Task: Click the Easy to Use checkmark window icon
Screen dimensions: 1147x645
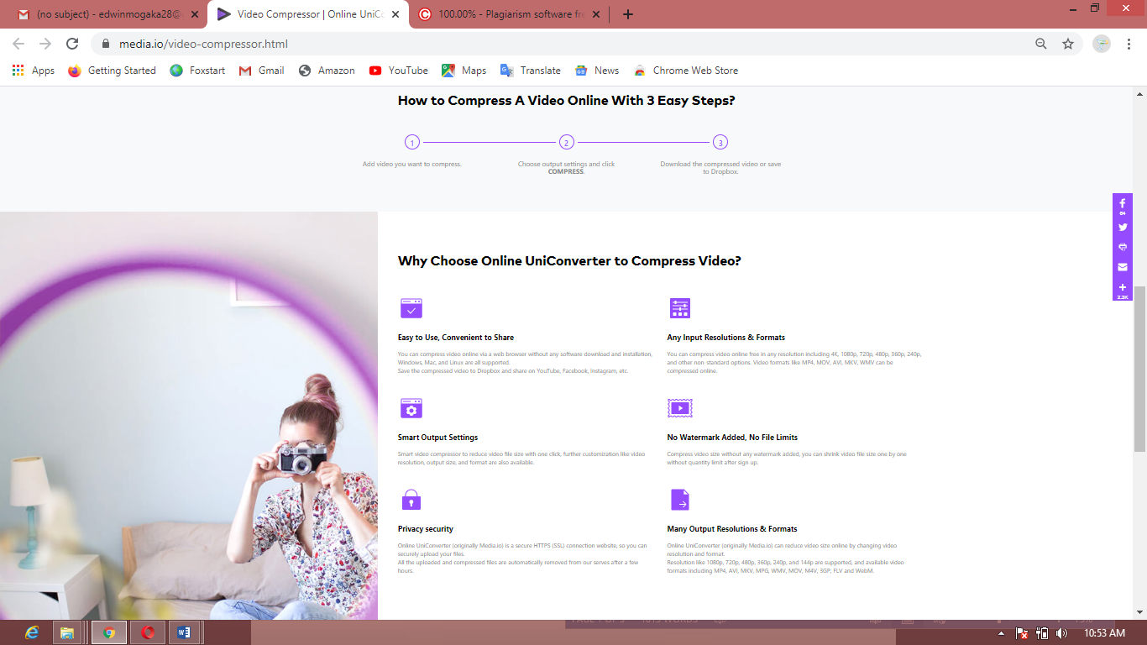Action: click(411, 308)
